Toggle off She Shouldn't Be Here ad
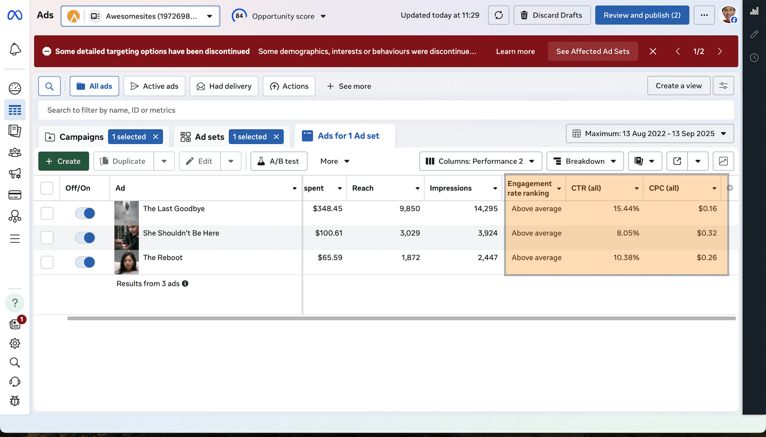 (x=85, y=238)
